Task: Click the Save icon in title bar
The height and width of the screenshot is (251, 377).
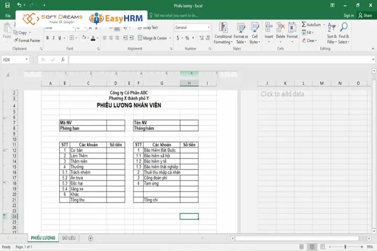Action: point(7,5)
